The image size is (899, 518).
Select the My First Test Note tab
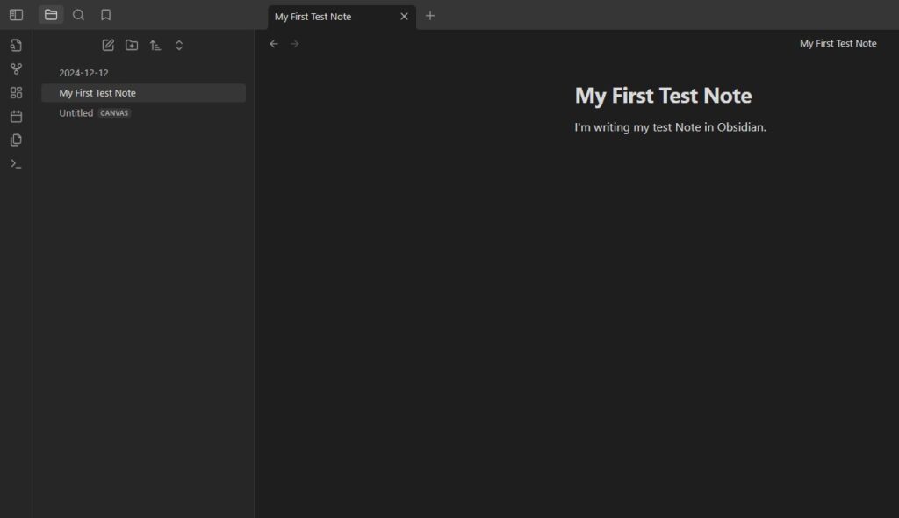point(325,17)
